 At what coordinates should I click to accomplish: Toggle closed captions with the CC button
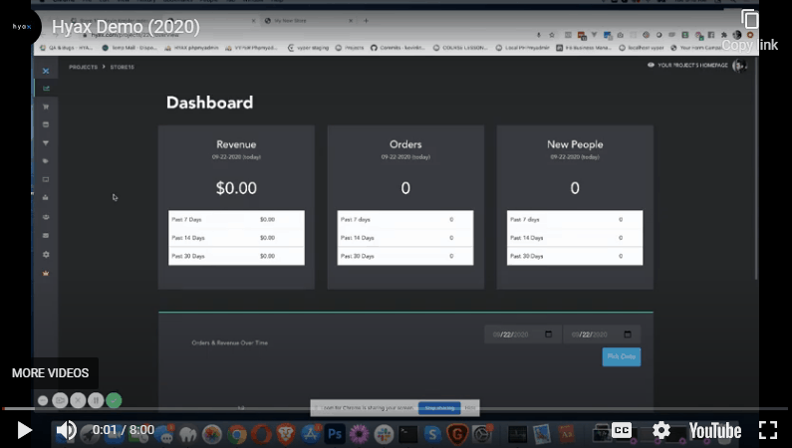pos(622,430)
